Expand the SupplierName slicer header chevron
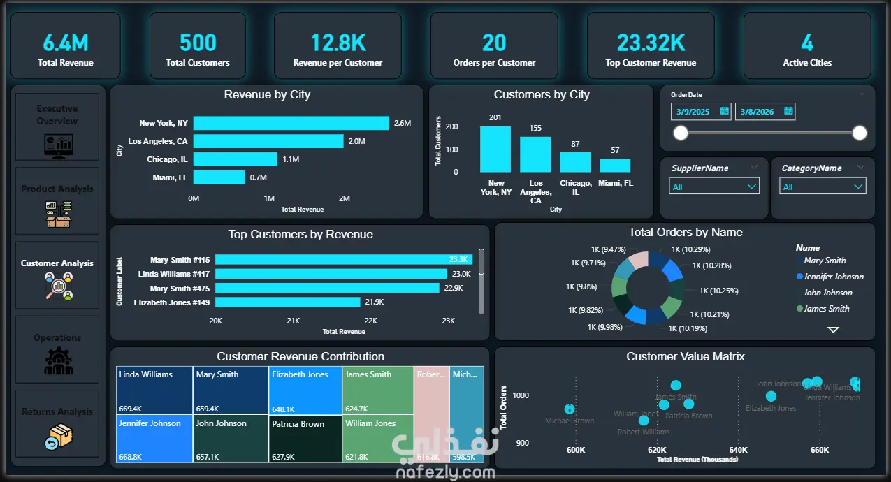The height and width of the screenshot is (482, 891). 754,167
